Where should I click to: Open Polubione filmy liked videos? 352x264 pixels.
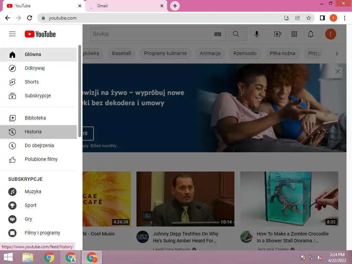(38, 159)
